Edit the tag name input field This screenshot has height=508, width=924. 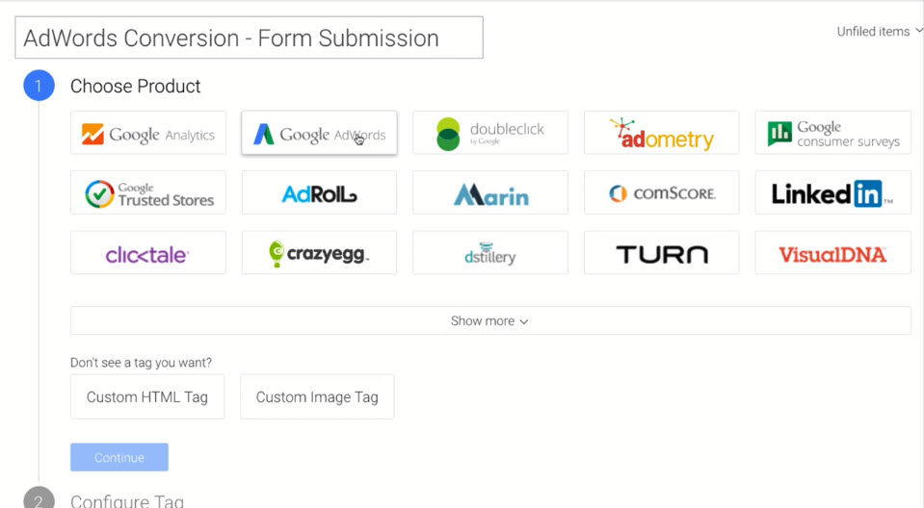(249, 38)
